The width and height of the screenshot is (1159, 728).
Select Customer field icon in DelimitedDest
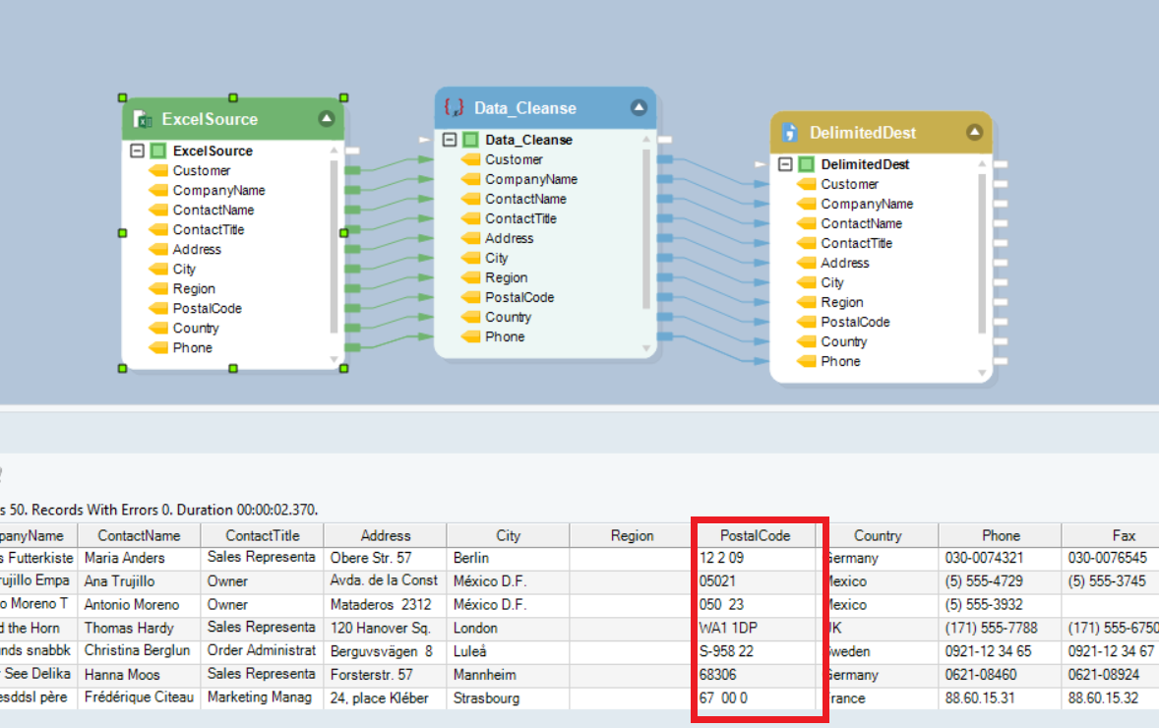click(x=807, y=184)
